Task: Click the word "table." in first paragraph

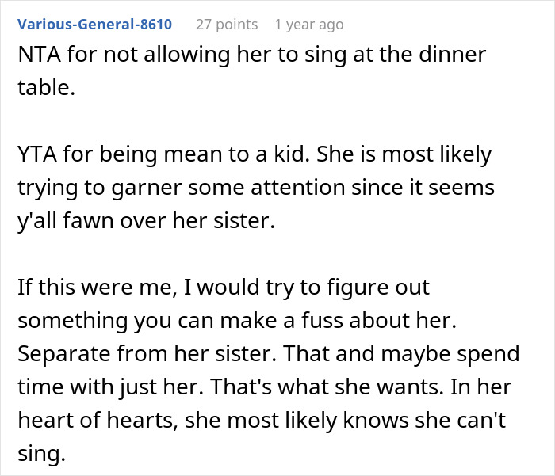Action: tap(47, 88)
